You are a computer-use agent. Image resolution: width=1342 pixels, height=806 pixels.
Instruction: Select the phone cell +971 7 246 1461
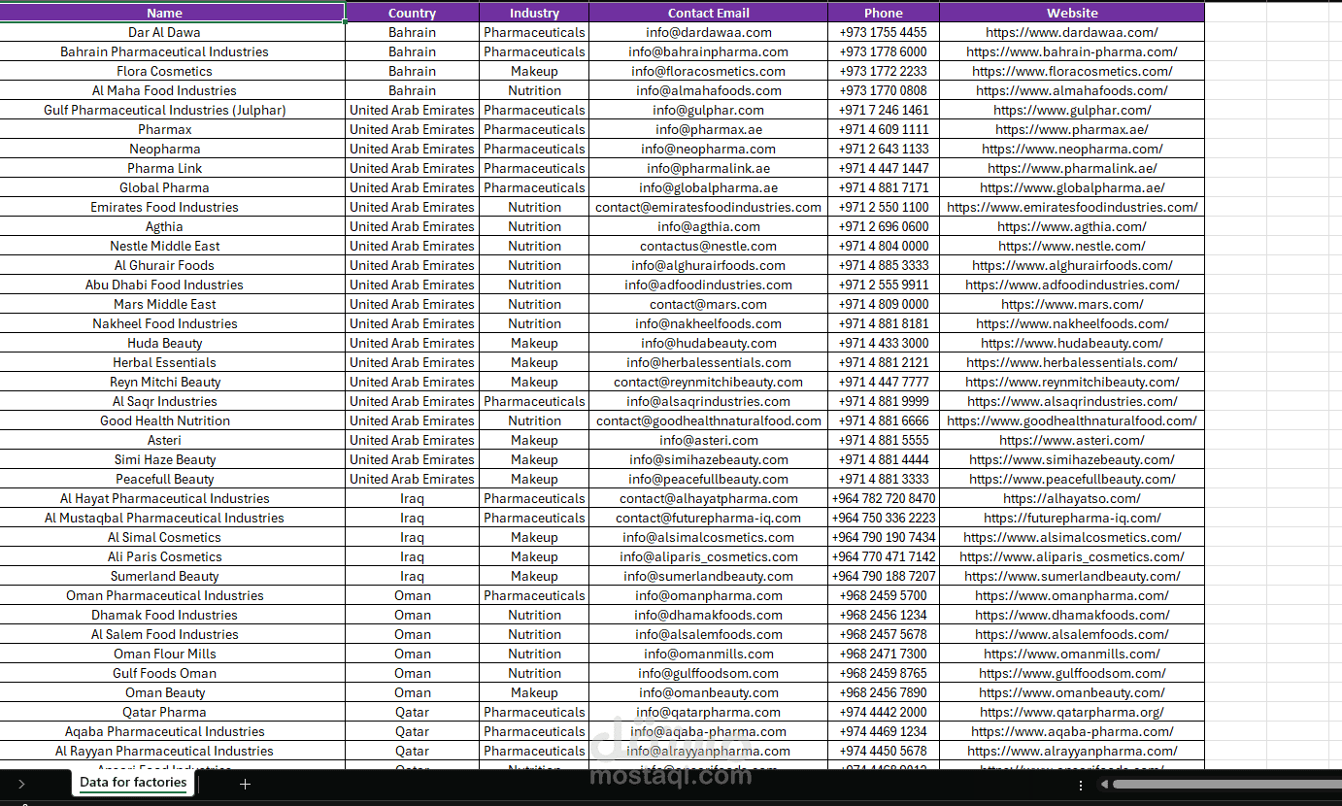tap(884, 110)
